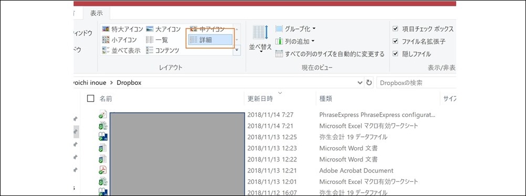Screen dimensions: 526x196
Task: Click the PhraseExpress configuration type text
Action: coord(377,115)
